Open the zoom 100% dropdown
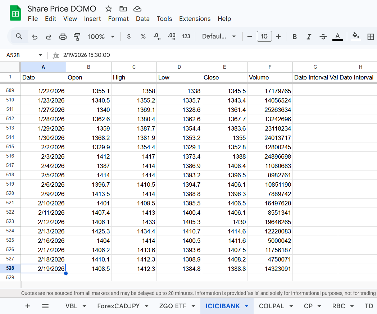 click(101, 37)
